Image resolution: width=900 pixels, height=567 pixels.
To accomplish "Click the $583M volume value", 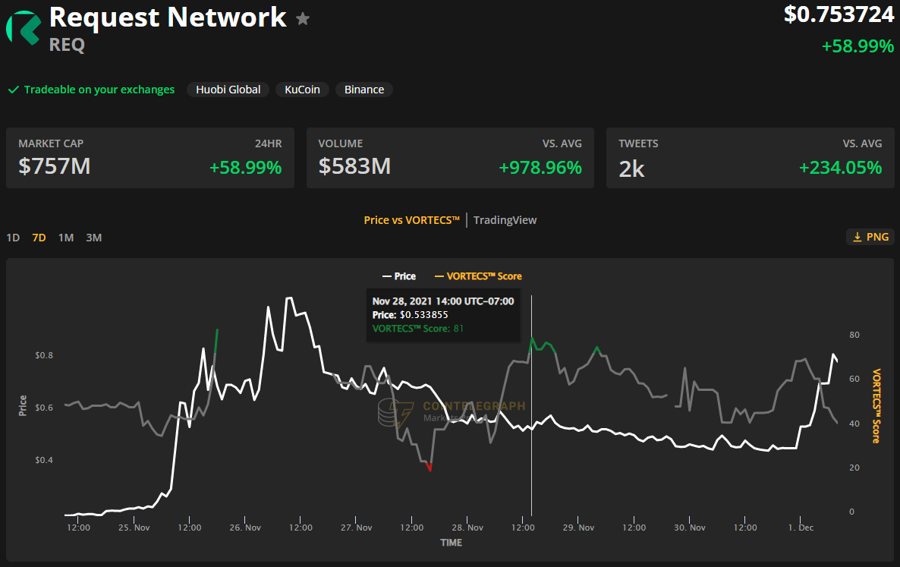I will pos(354,166).
